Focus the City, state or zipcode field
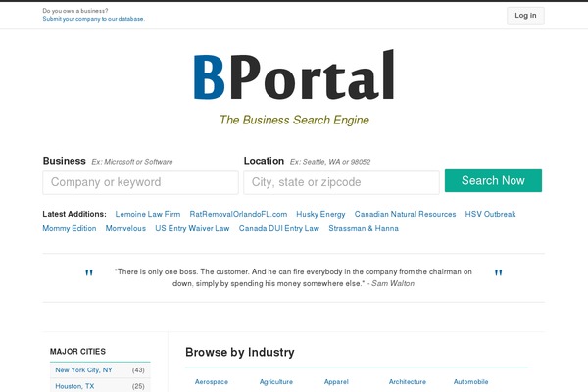 pyautogui.click(x=342, y=182)
